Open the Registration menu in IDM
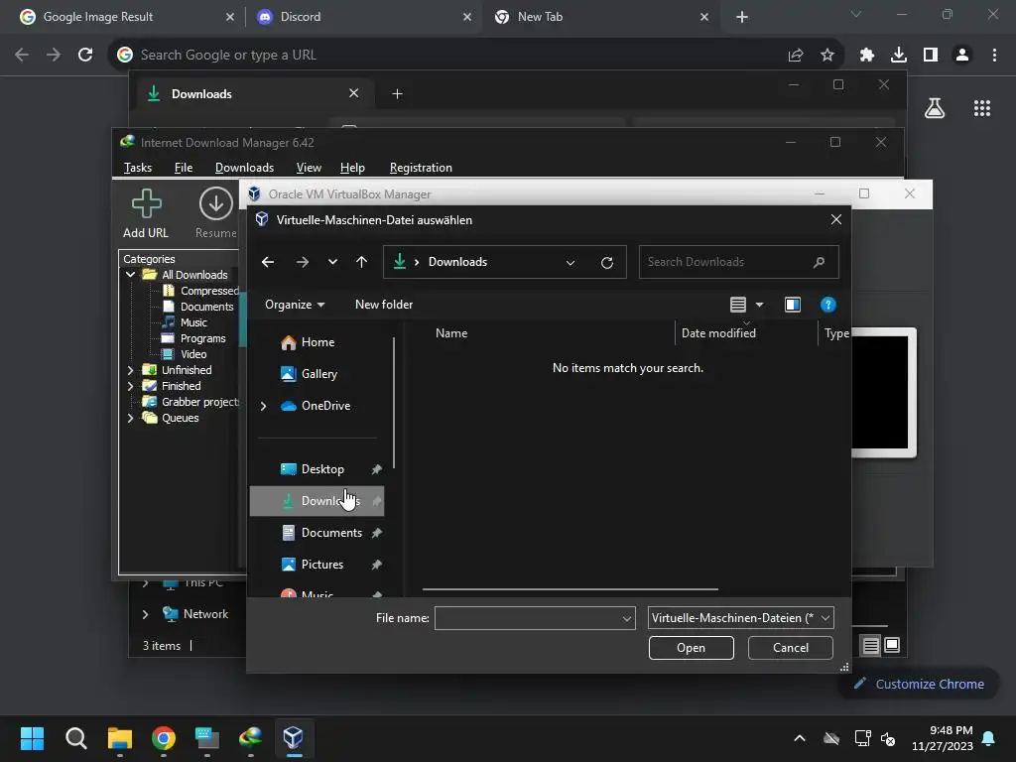1016x762 pixels. [x=421, y=168]
